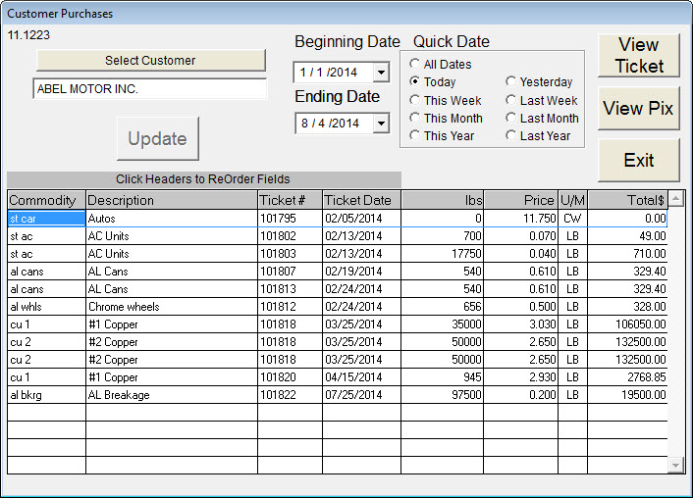Click ticket number 101803

290,254
